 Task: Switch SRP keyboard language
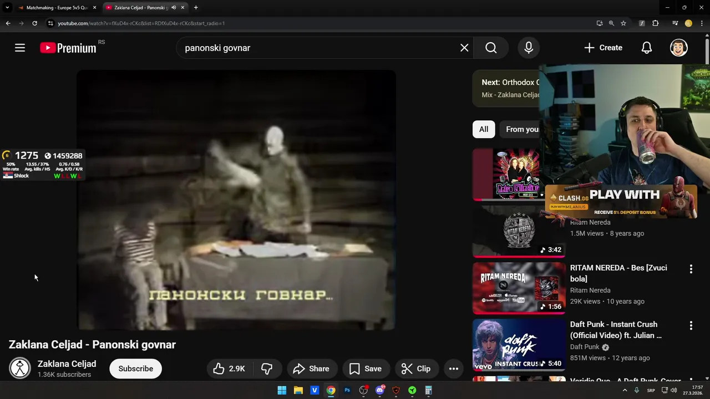coord(651,390)
